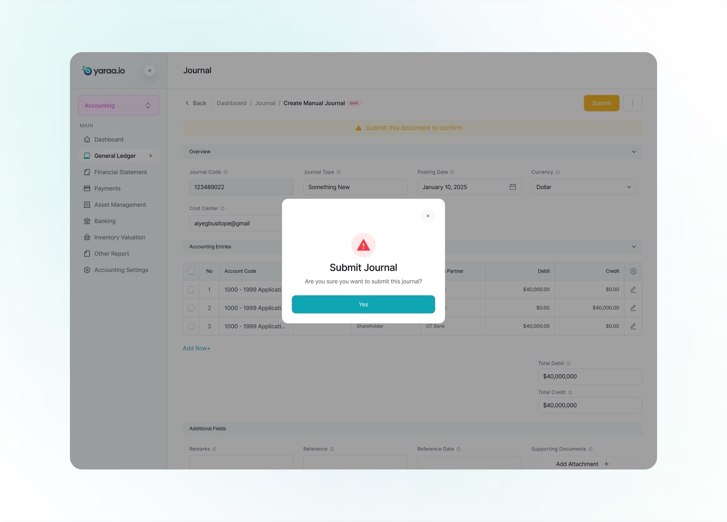Click the Supporting Documents info icon
The image size is (727, 522).
pyautogui.click(x=590, y=449)
